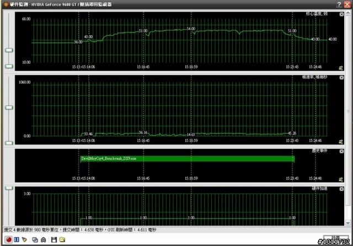Click 15:24:48 timestamp under event history graph
Viewport: 353px width, 246px height.
(x=315, y=179)
